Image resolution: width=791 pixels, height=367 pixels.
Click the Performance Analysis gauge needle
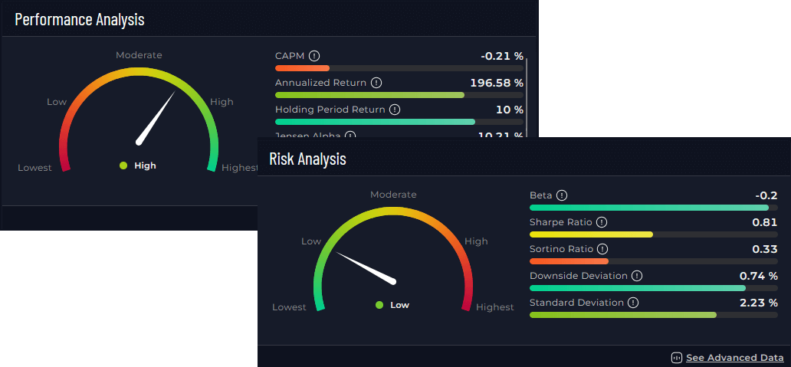156,117
